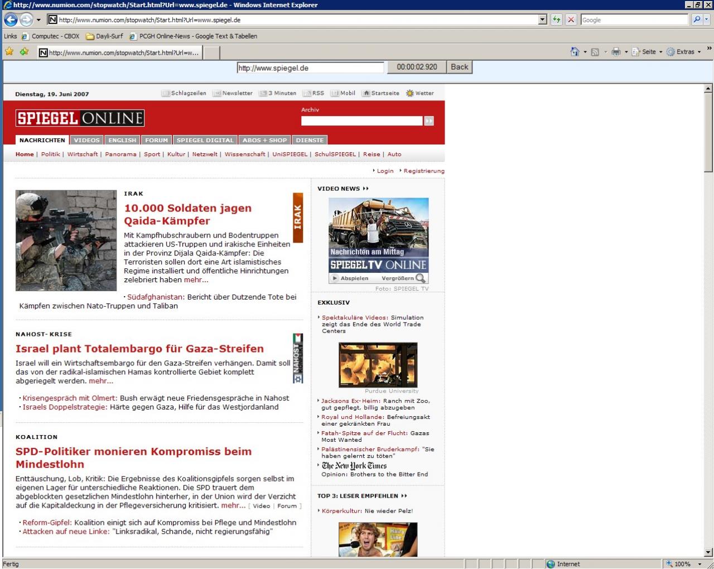Click the browser back arrow button
Screen dimensions: 714x569
[11, 20]
